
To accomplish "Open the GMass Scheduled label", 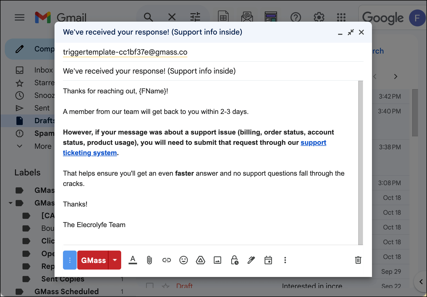I will 66,291.
